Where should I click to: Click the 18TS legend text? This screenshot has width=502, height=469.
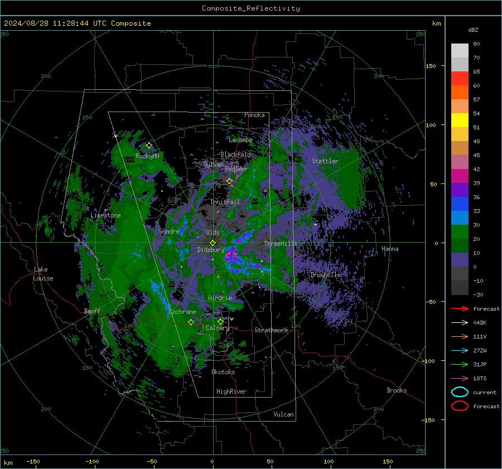click(480, 379)
